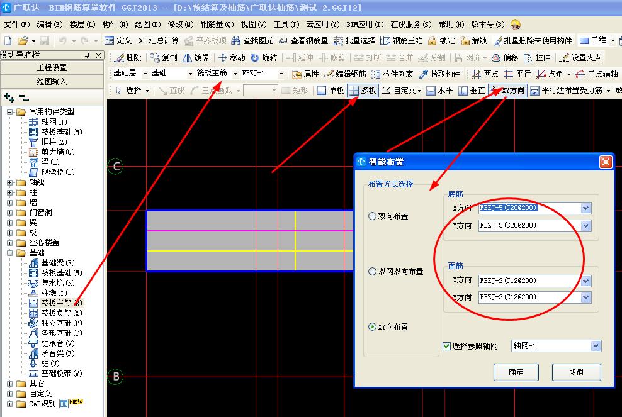Select 垂直 vertical rebar direction

pyautogui.click(x=472, y=91)
